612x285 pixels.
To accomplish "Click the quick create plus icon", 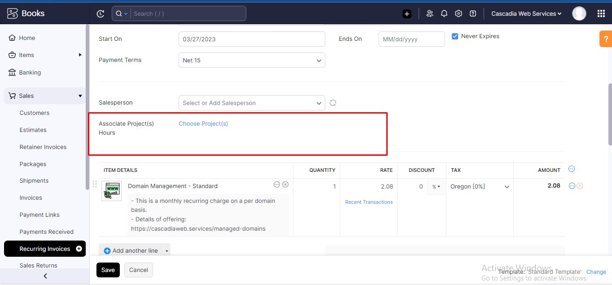I will tap(407, 14).
